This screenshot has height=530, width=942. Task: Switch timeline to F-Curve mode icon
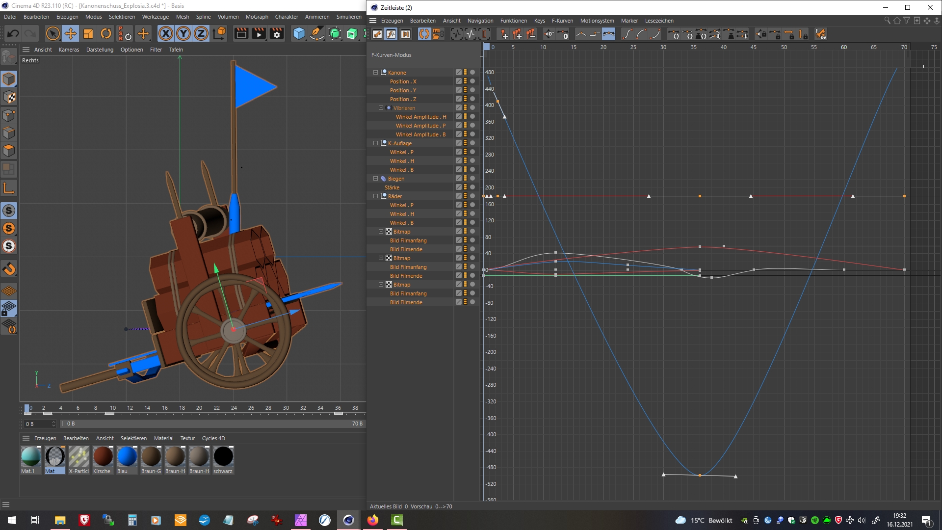(x=391, y=34)
